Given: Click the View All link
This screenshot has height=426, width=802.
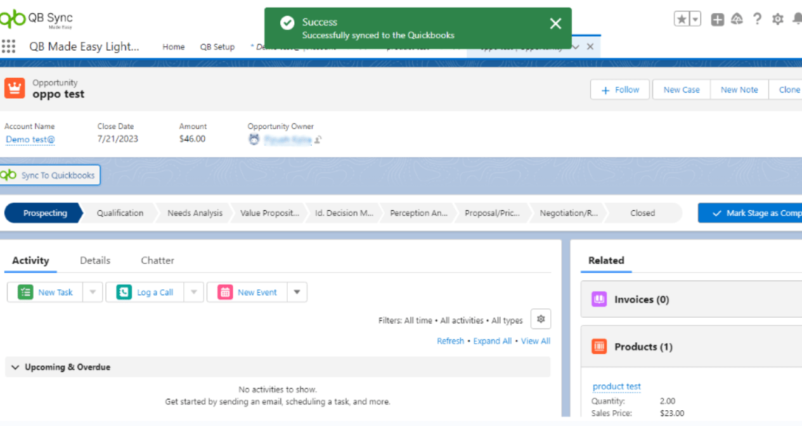Looking at the screenshot, I should click(x=536, y=341).
